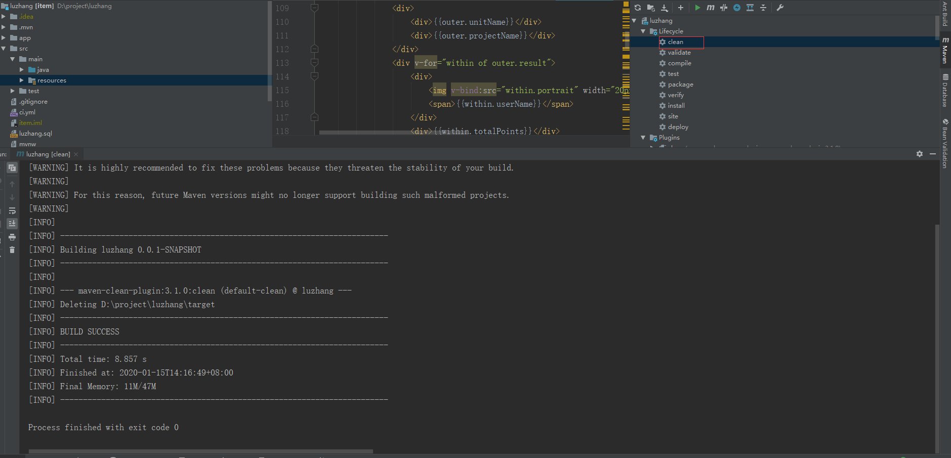Screen dimensions: 951x458
Task: Click the down arrow in run console toolbar
Action: [x=12, y=197]
